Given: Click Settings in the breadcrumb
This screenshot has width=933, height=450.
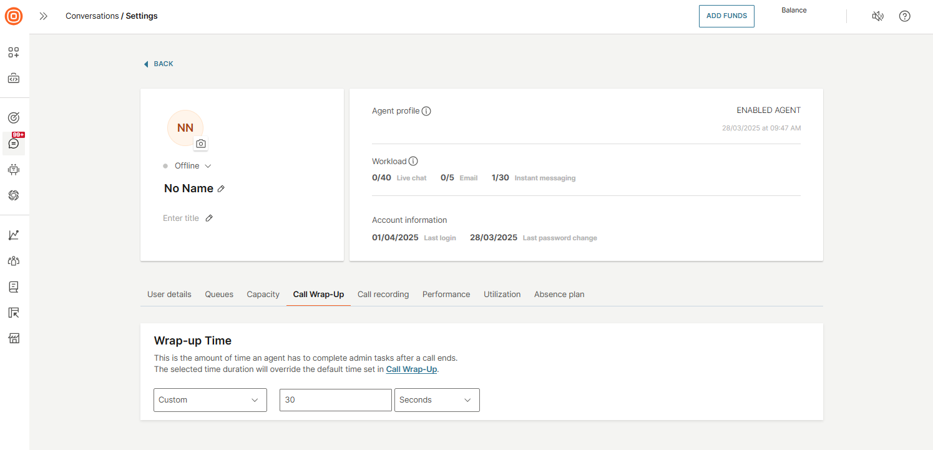Looking at the screenshot, I should point(142,16).
